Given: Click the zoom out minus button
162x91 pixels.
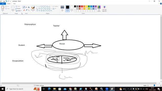Looking at the screenshot, I should (148, 85).
